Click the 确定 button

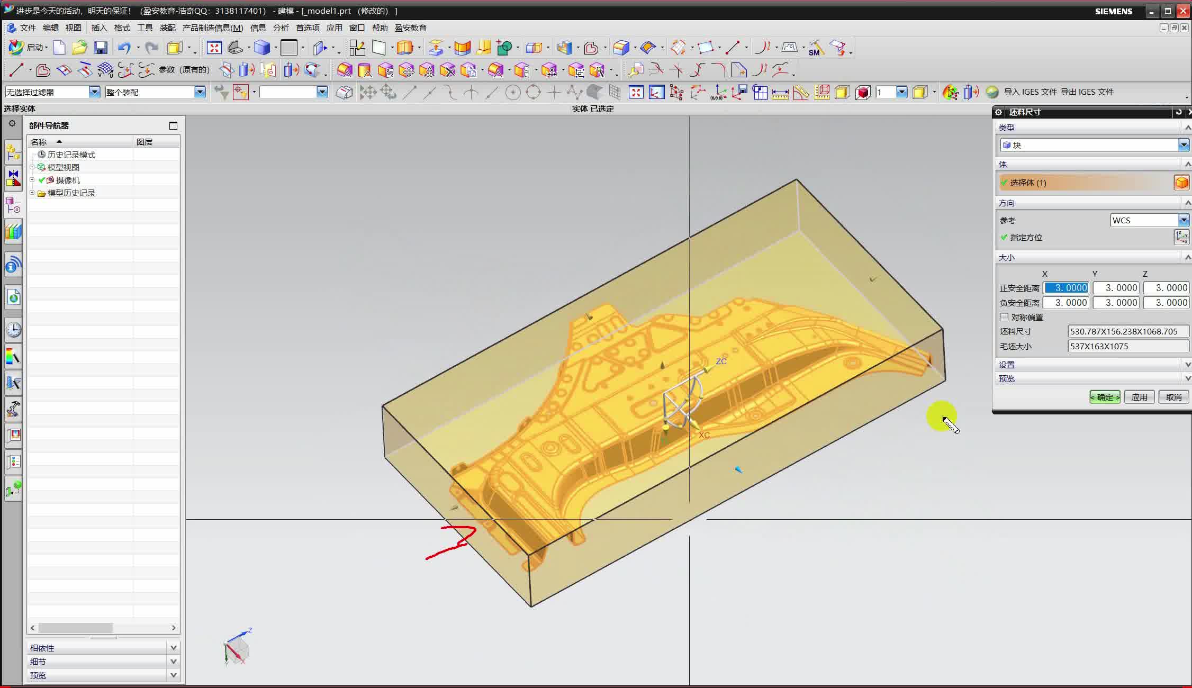[1105, 397]
